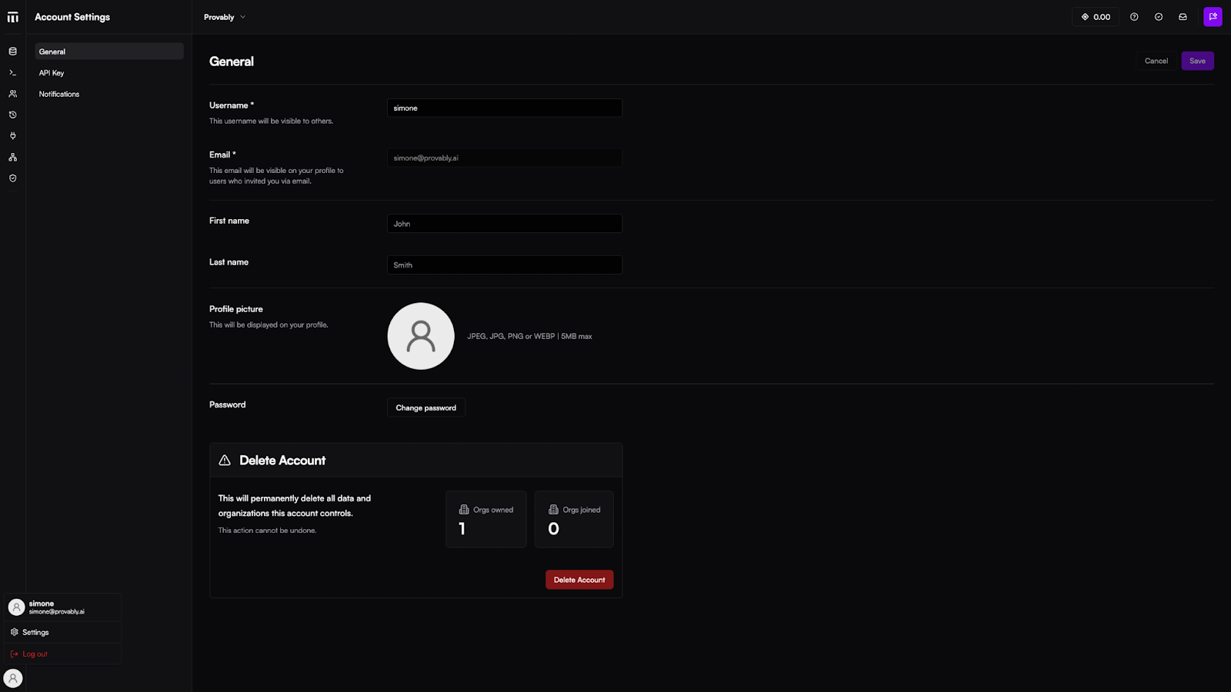Viewport: 1231px width, 692px height.
Task: Select Log out from the user menu
Action: click(x=35, y=654)
